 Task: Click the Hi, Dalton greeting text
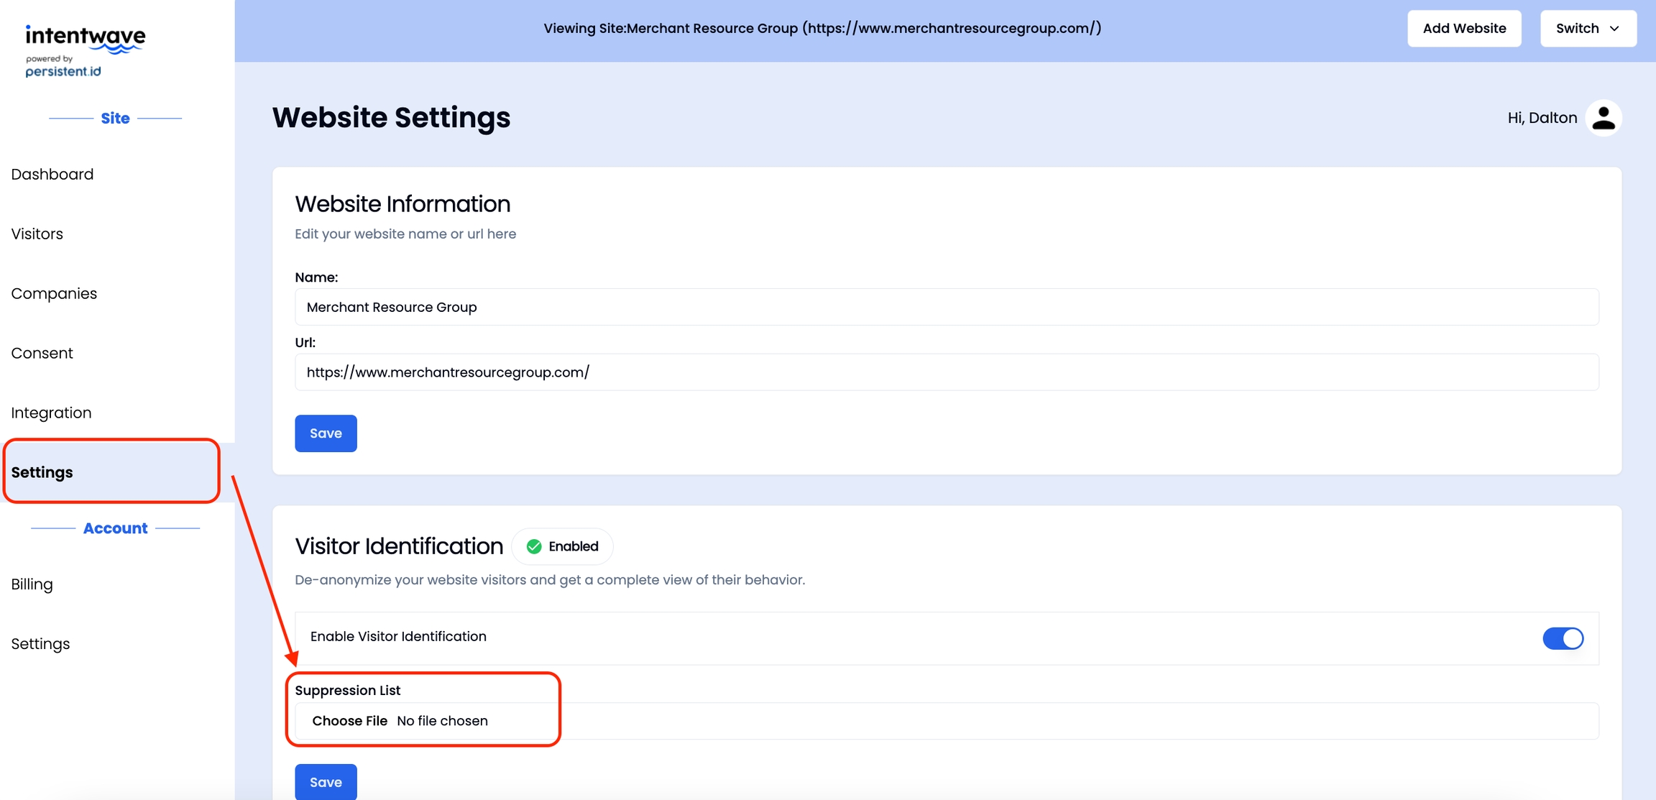(x=1542, y=118)
